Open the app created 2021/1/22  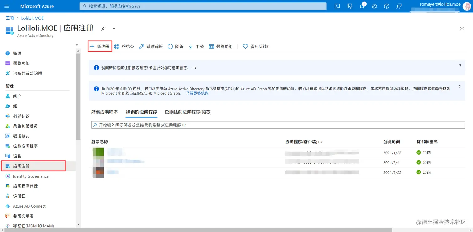(x=278, y=152)
